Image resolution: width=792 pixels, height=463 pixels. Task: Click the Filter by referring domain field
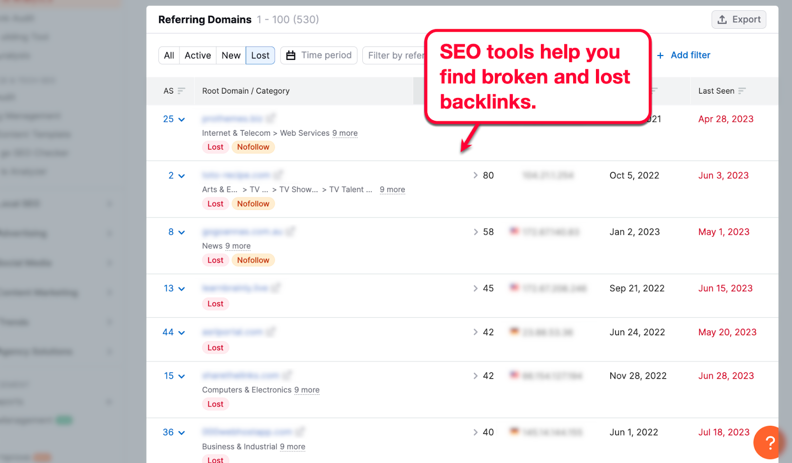pos(395,55)
